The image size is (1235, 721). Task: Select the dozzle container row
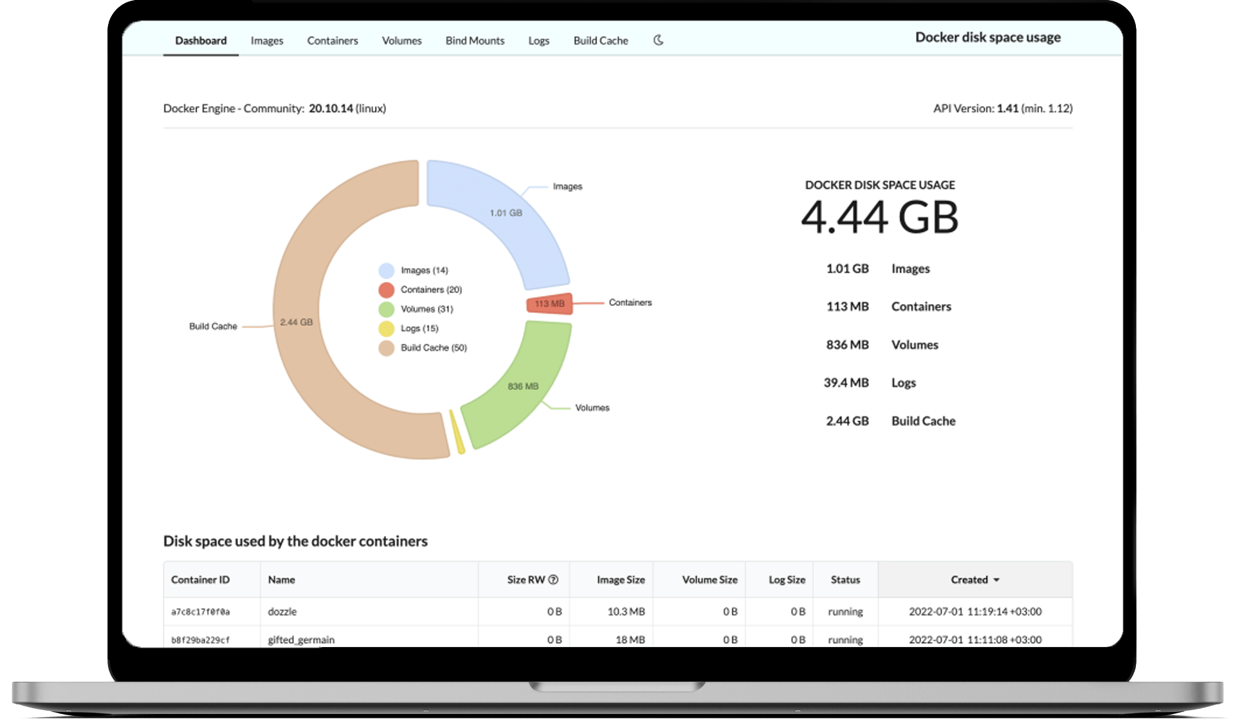[282, 612]
